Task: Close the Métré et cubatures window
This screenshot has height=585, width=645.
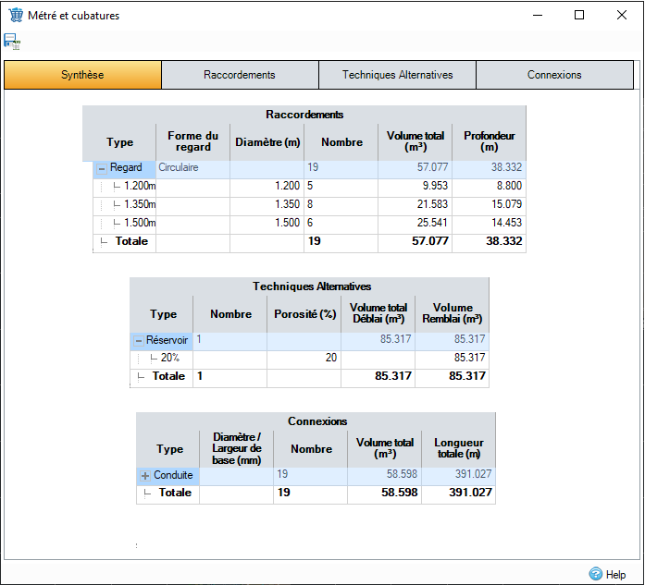Action: tap(622, 15)
